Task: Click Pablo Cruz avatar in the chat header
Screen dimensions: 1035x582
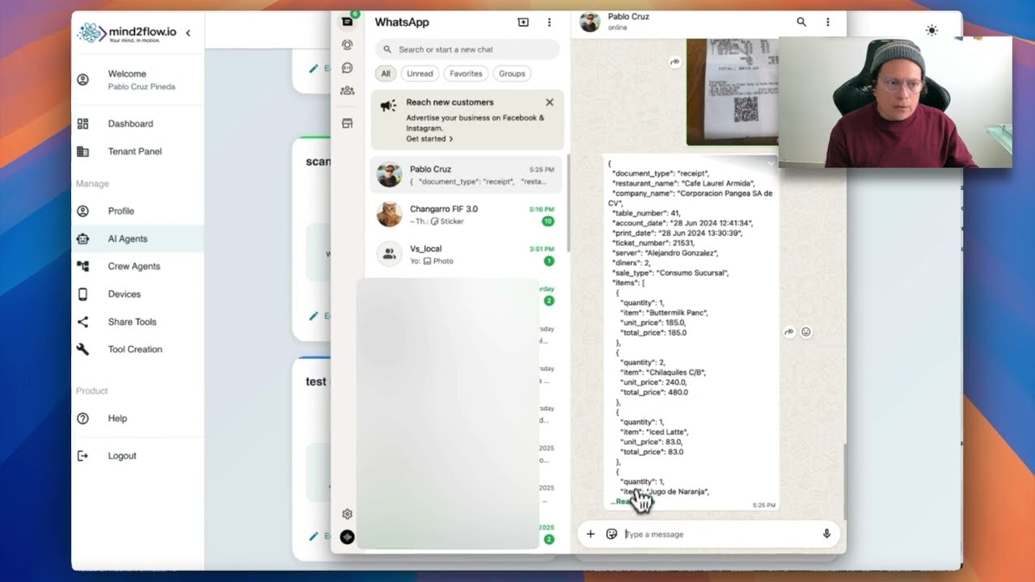Action: [x=590, y=22]
